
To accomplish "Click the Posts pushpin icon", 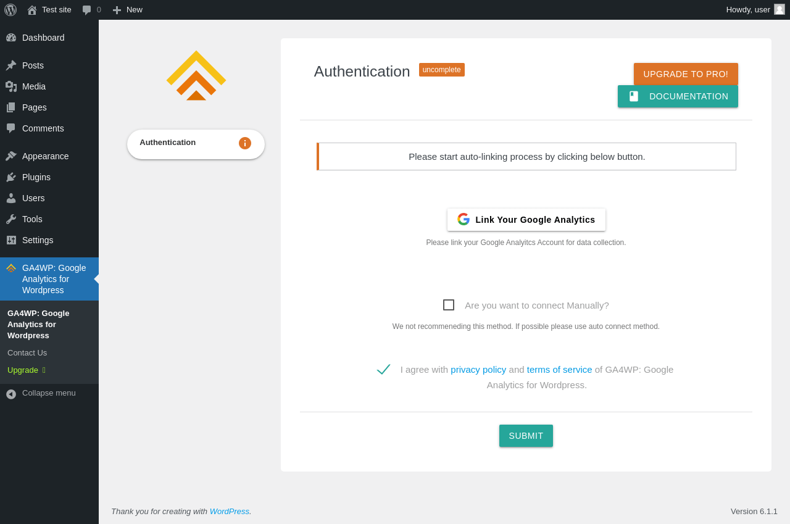I will [x=11, y=65].
